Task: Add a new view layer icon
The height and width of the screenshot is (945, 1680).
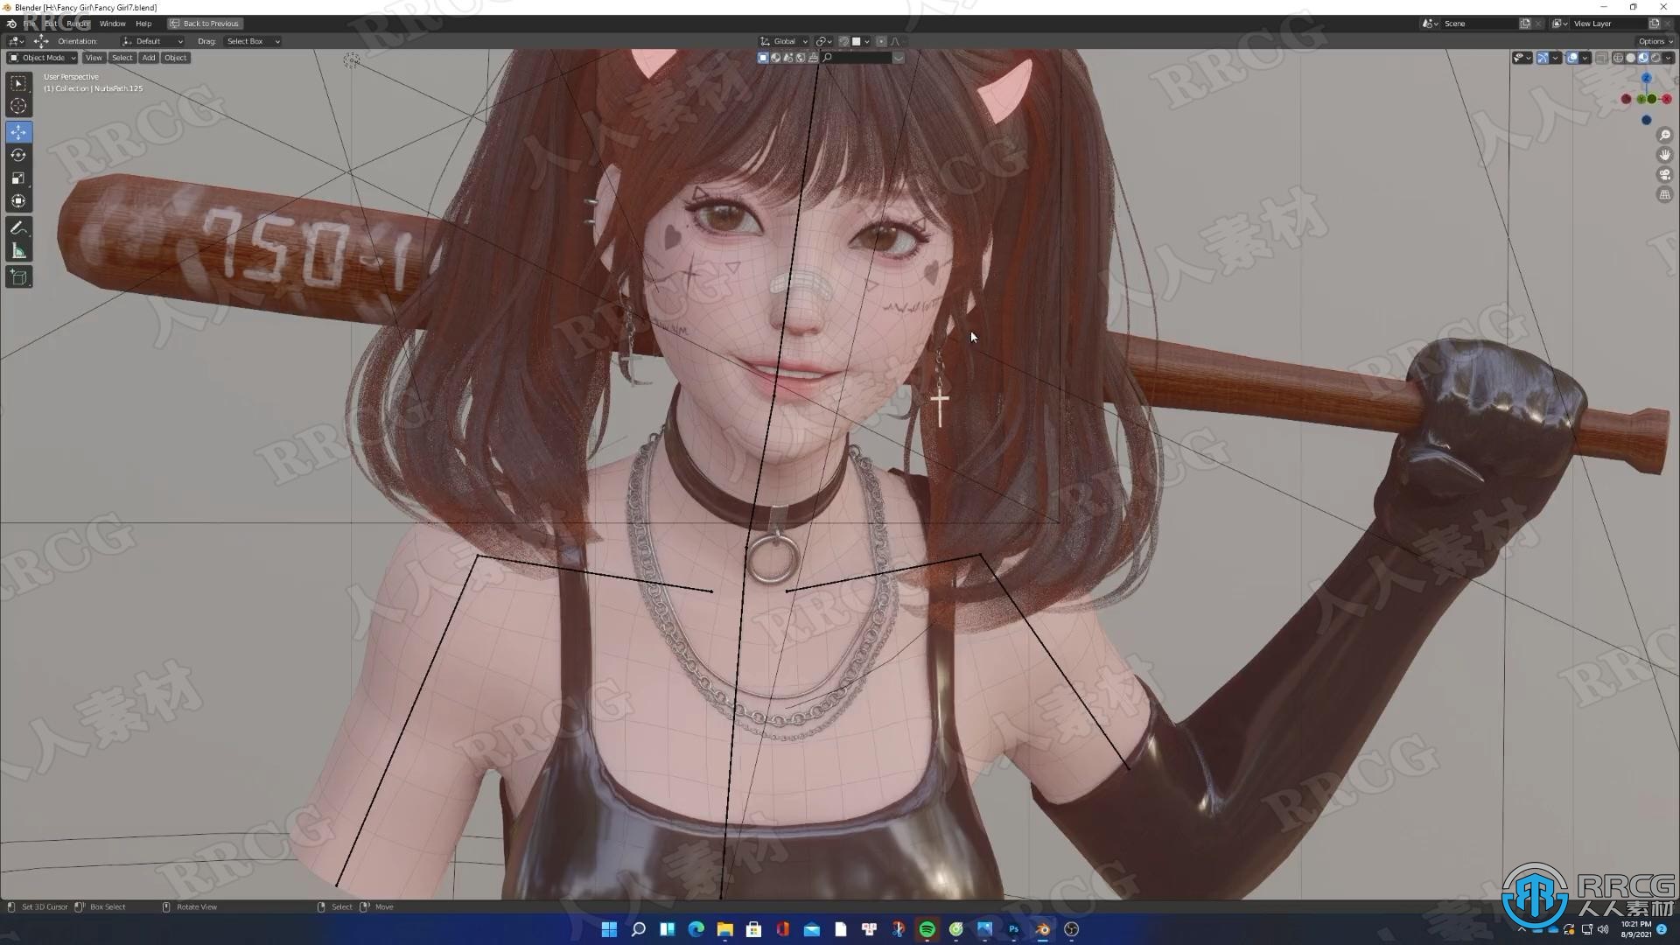Action: click(x=1655, y=24)
